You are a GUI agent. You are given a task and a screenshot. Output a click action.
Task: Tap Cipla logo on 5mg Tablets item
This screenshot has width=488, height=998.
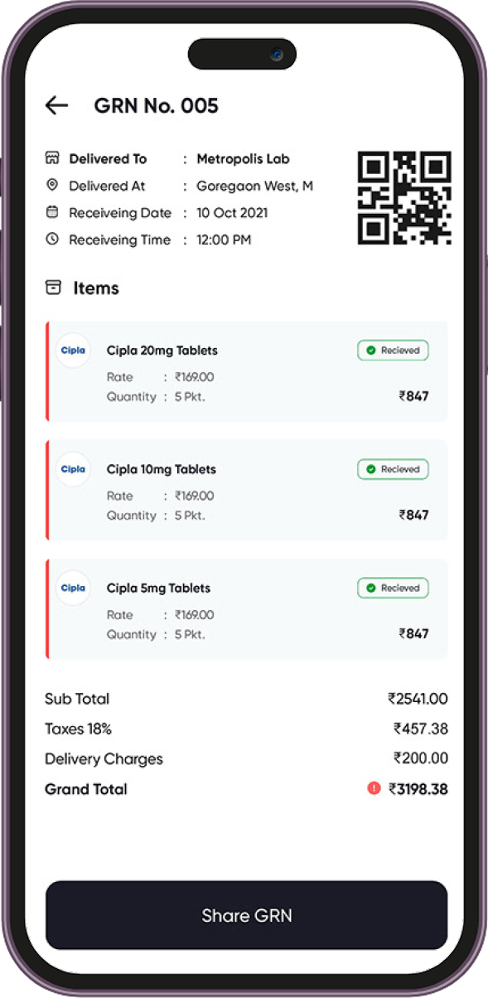point(73,588)
